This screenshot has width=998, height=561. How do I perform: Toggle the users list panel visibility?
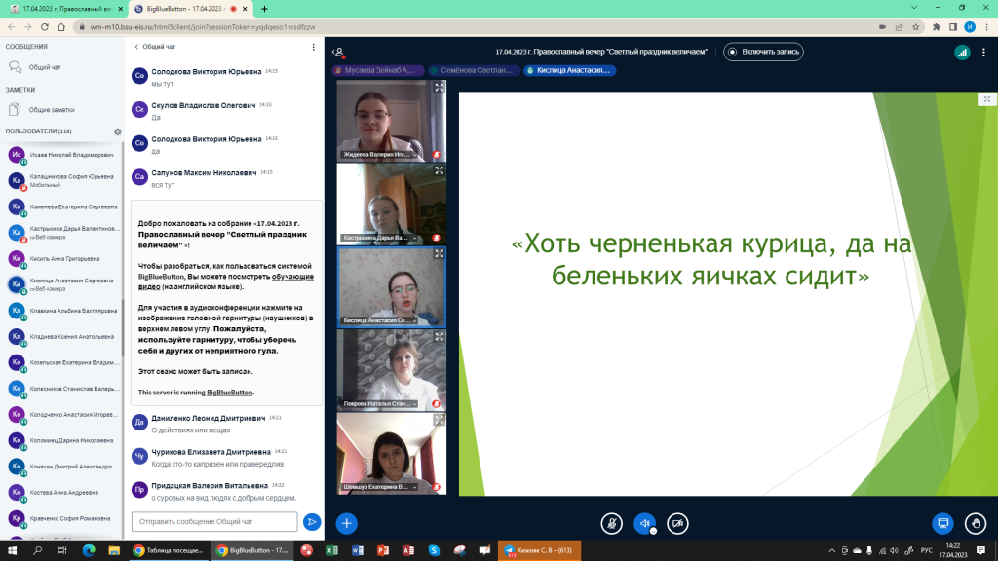[x=338, y=53]
